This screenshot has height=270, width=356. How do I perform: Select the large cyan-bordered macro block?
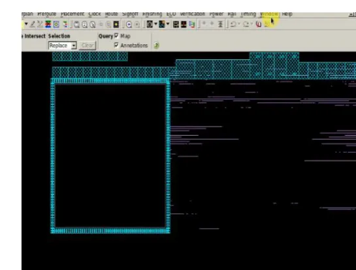[x=110, y=156]
